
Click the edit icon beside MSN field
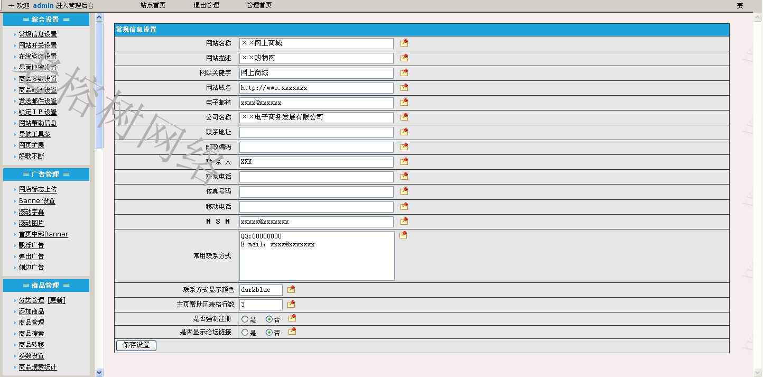404,221
